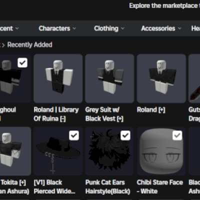200x200 pixels.
Task: Click the Grey Suit w/ Black Vest title
Action: [104, 114]
